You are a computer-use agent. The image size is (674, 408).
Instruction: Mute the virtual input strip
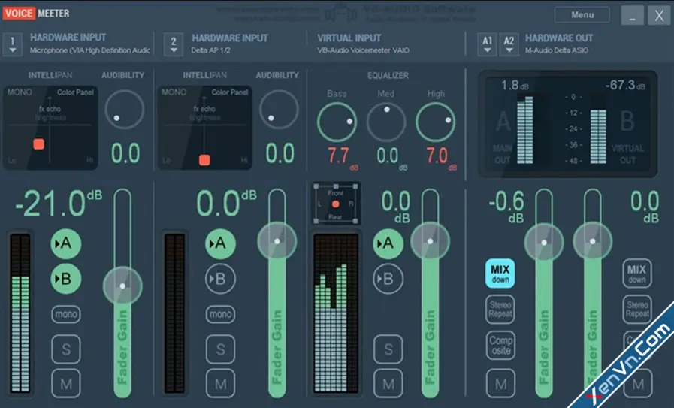point(388,383)
